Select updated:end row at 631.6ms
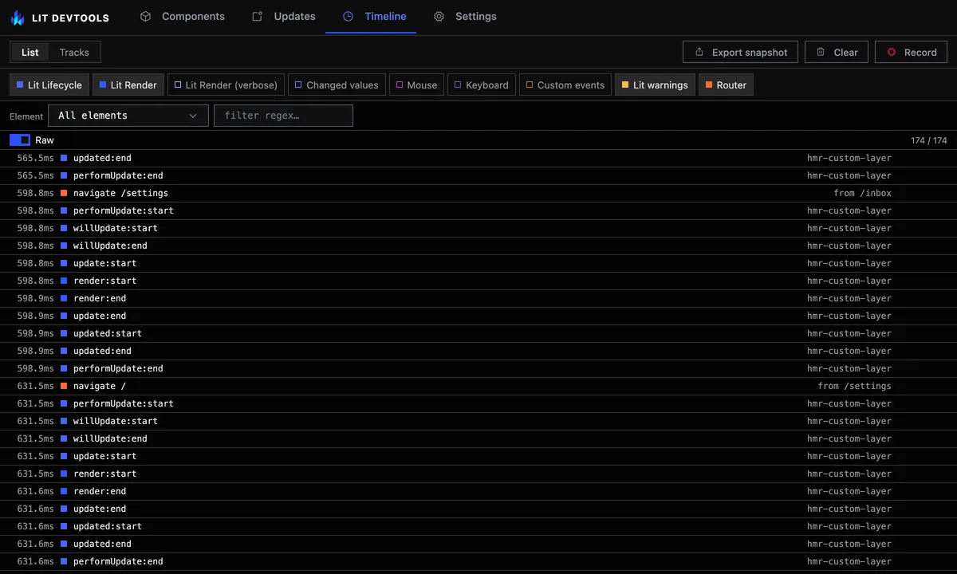 478,544
